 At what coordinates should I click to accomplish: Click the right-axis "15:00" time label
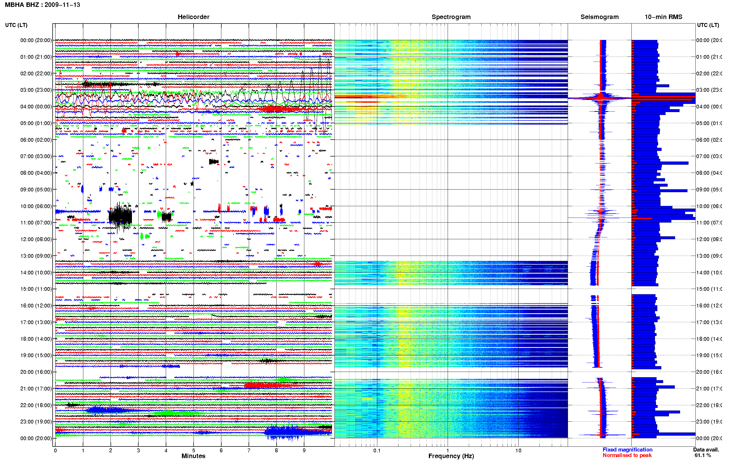709,289
